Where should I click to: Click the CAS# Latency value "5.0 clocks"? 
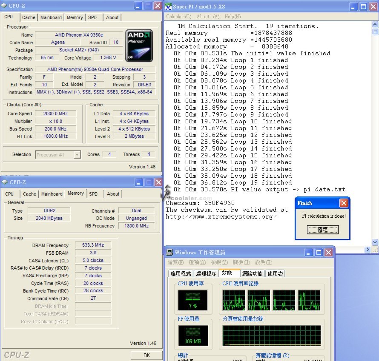(93, 260)
